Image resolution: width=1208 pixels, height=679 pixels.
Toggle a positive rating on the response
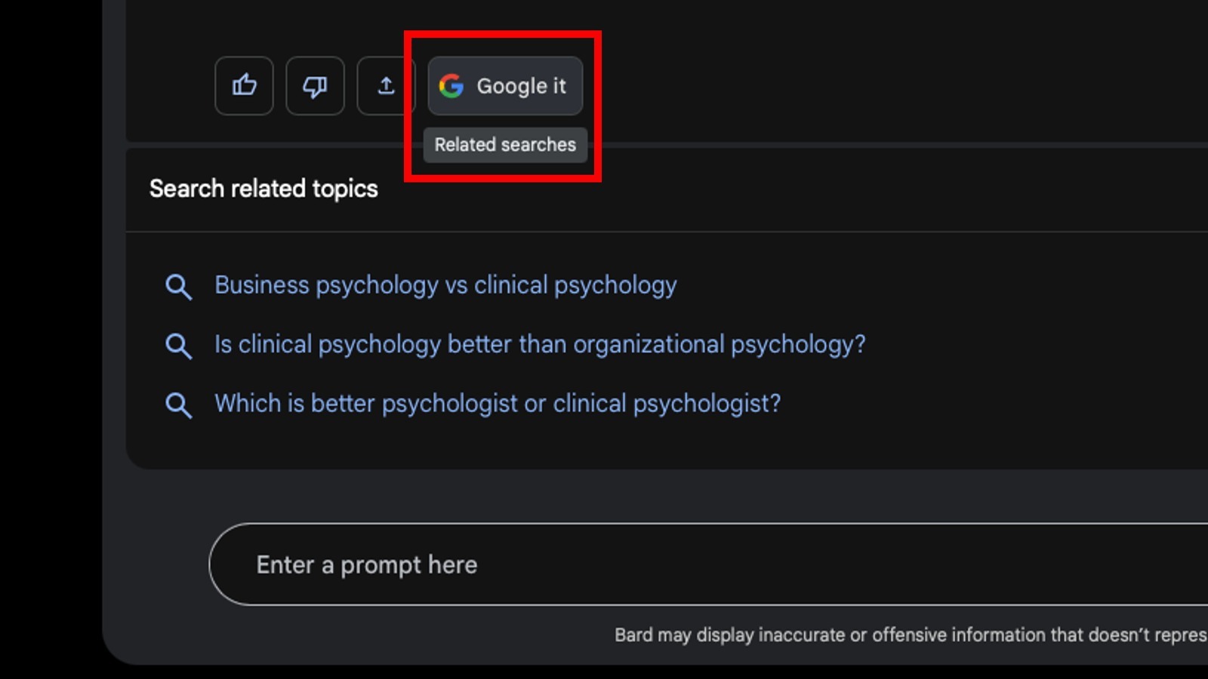pos(244,86)
